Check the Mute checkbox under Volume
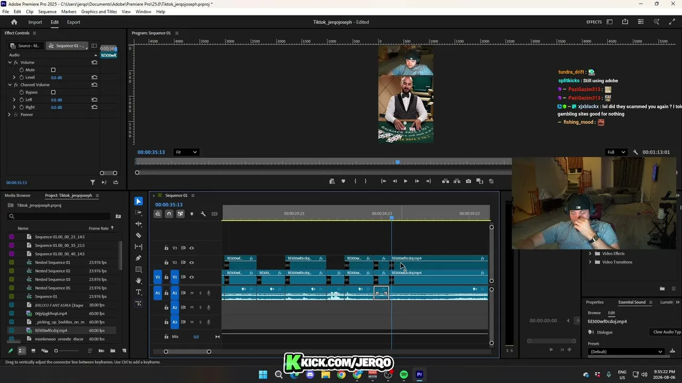 click(x=53, y=70)
